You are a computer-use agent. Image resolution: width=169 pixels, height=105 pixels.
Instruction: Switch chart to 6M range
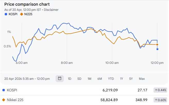pyautogui.click(x=100, y=79)
